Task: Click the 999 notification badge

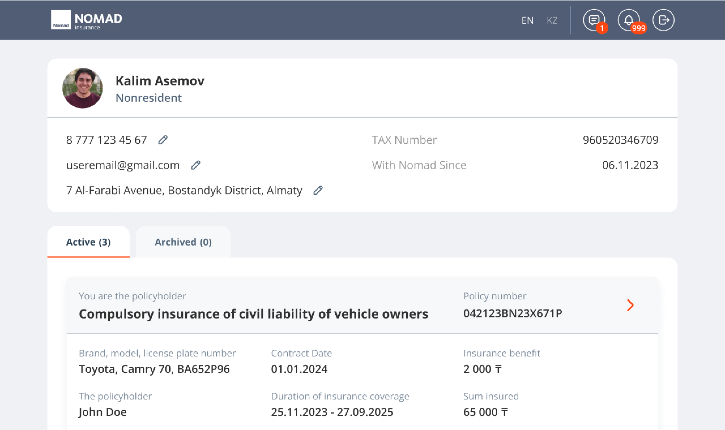Action: coord(638,28)
